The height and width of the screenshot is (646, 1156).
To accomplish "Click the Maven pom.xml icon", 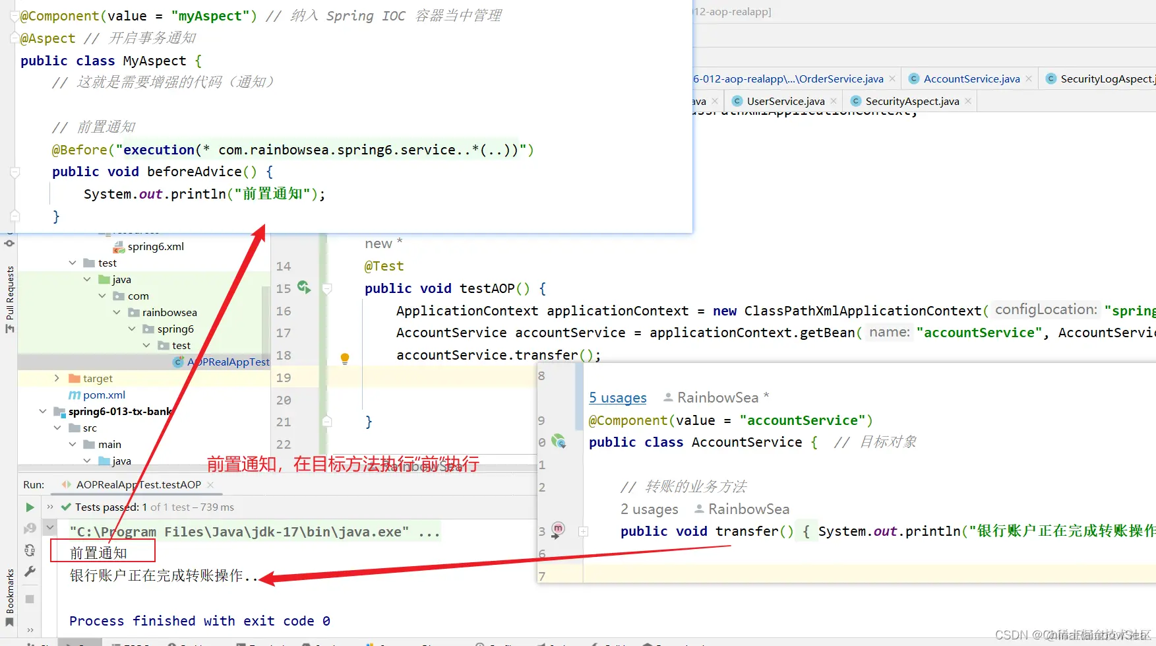I will (75, 395).
